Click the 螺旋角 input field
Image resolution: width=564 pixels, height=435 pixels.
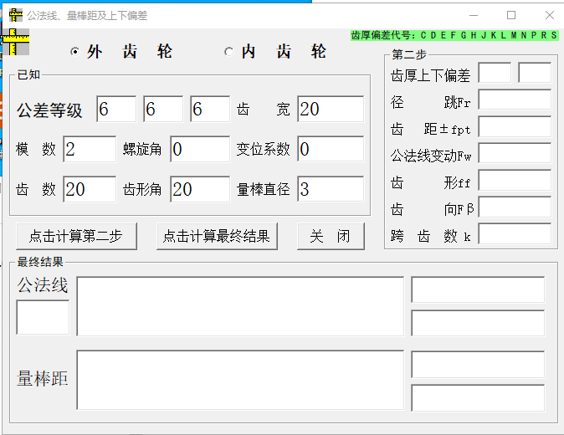click(200, 149)
